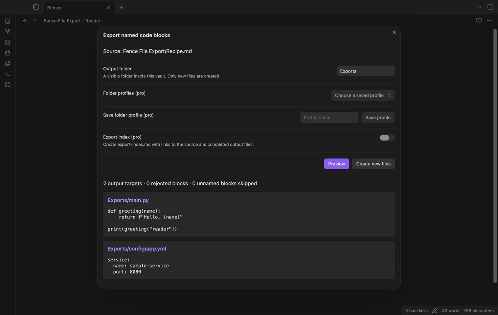
Task: Expand the tab list chevron at top right
Action: 480,7
